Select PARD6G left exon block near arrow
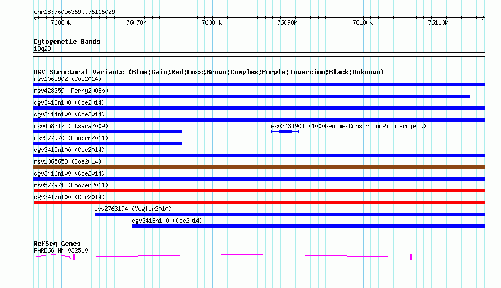This screenshot has height=288, width=501. pos(74,257)
